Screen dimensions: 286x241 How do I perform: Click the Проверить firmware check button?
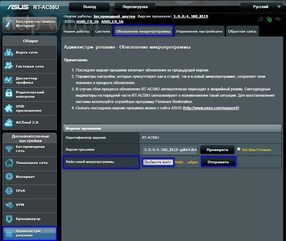click(217, 150)
